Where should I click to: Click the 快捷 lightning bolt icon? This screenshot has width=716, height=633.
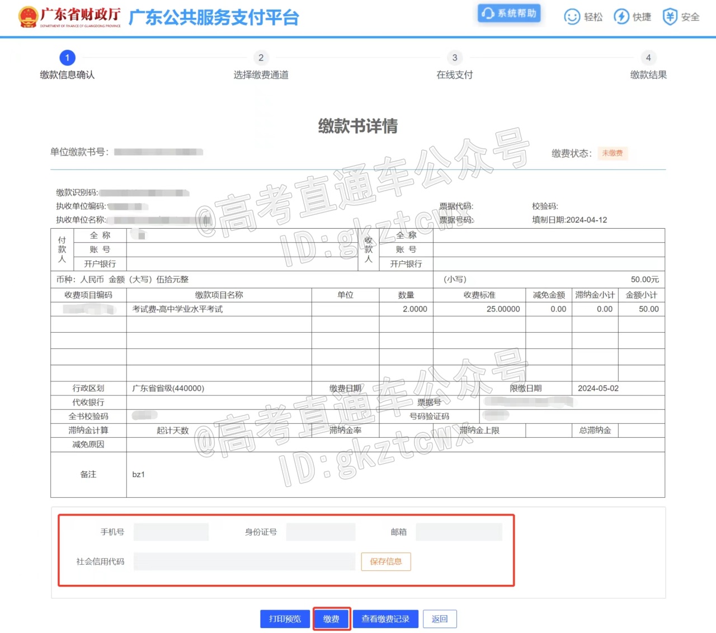(x=621, y=17)
